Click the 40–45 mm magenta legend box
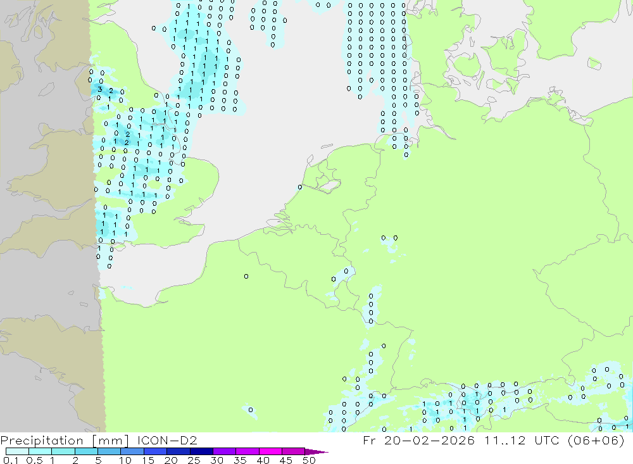 click(270, 451)
